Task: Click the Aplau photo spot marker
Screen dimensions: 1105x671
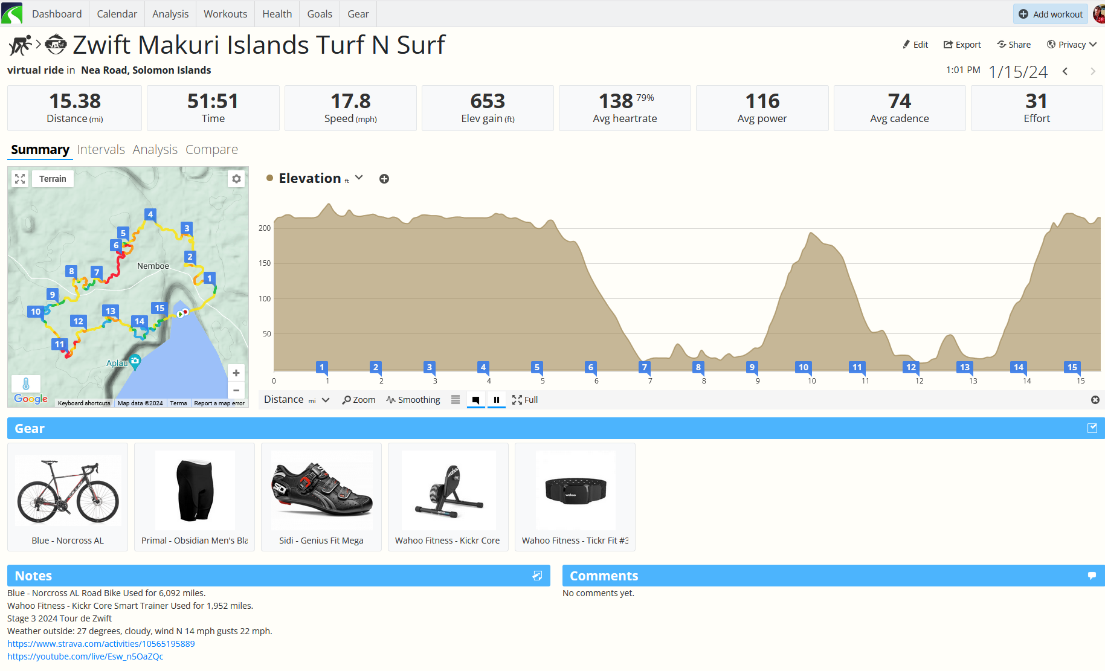Action: click(135, 361)
